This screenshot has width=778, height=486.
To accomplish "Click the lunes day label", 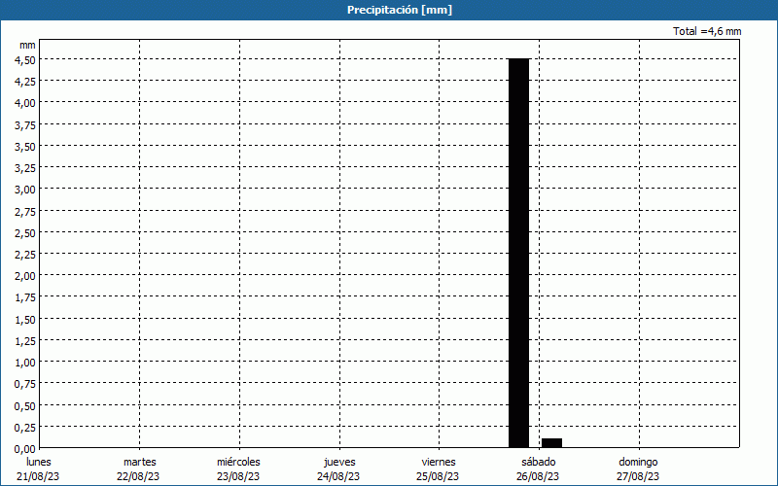I will pyautogui.click(x=39, y=462).
